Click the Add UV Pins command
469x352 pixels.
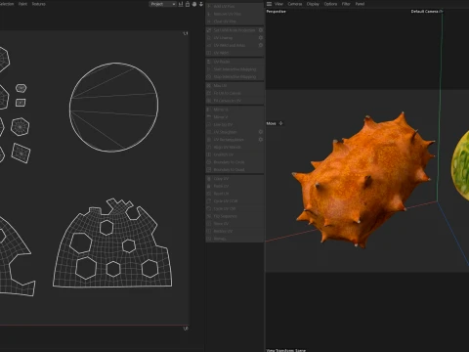coord(234,6)
